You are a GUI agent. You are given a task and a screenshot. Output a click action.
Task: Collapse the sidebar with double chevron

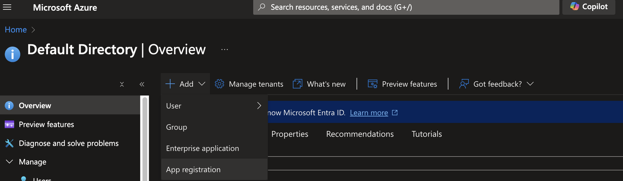coord(142,84)
